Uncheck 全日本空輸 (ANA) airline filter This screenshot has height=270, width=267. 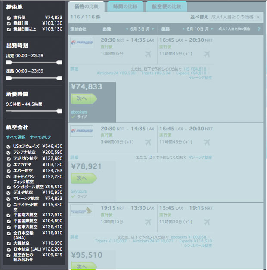pos(9,233)
